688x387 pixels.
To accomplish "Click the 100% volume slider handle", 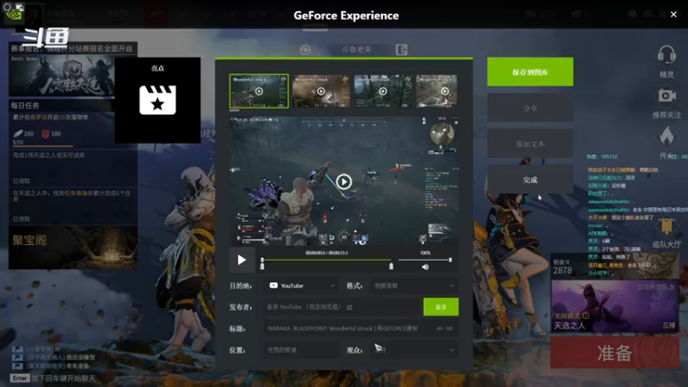I will click(450, 261).
